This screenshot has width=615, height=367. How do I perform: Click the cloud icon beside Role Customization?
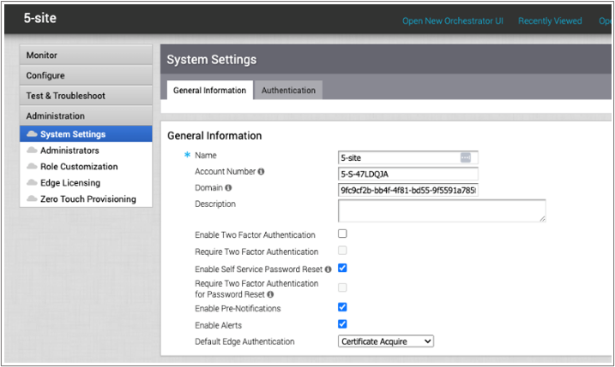[x=33, y=167]
